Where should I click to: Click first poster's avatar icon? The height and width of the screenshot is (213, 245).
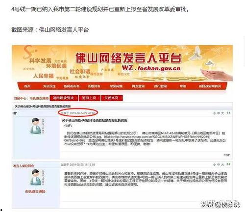pyautogui.click(x=35, y=126)
